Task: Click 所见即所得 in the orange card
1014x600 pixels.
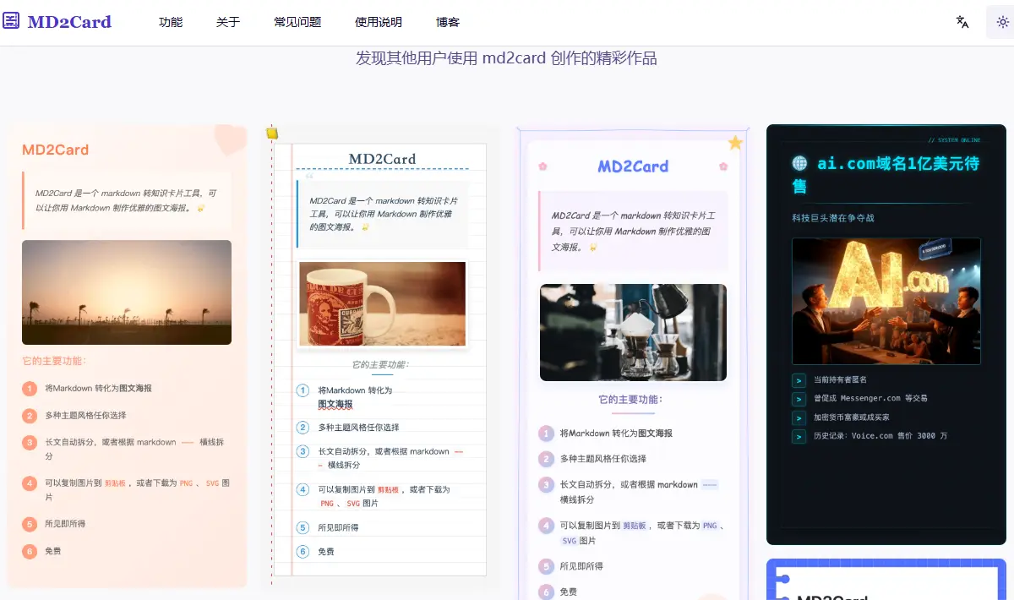Action: [65, 524]
